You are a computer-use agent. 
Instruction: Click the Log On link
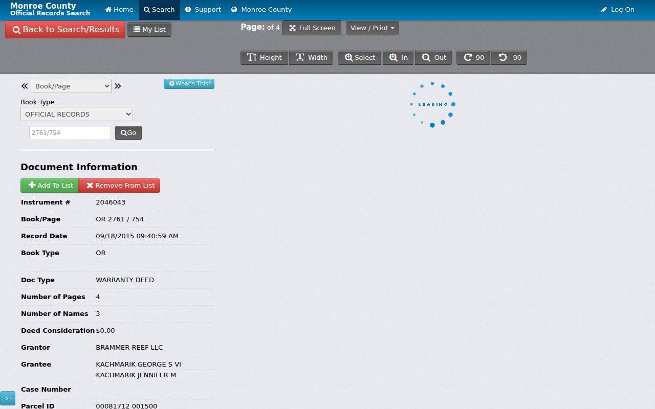point(618,10)
